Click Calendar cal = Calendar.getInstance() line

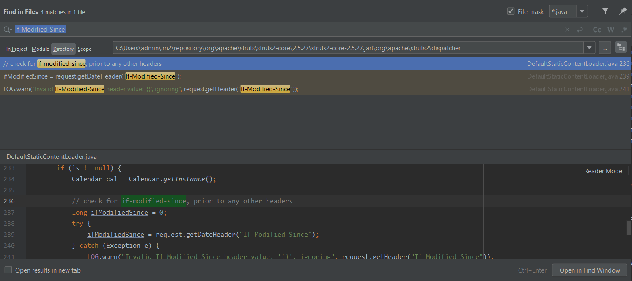tap(144, 179)
